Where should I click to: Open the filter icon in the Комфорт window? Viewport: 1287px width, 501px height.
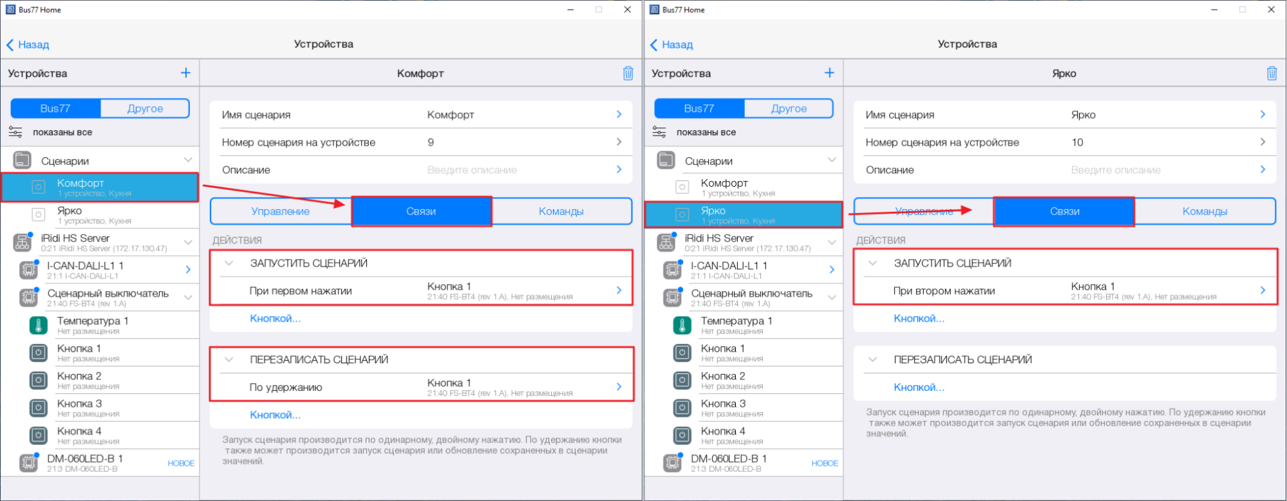coord(15,132)
